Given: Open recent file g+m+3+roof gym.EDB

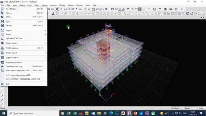Looking at the screenshot, I should coord(24,75).
